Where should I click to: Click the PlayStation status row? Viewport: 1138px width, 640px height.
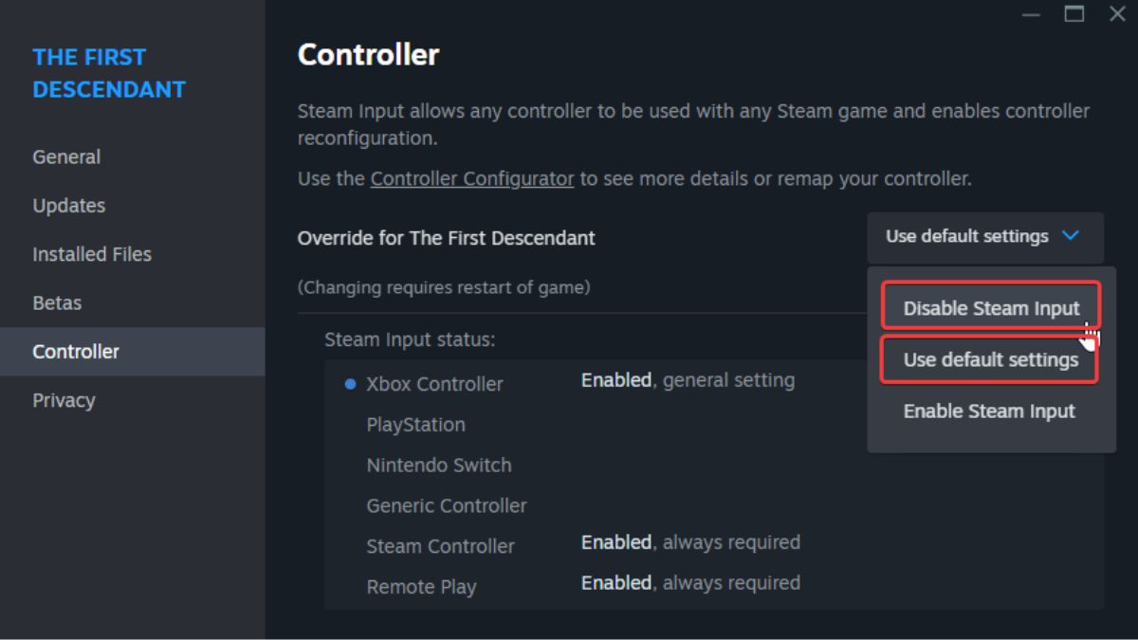pyautogui.click(x=416, y=425)
